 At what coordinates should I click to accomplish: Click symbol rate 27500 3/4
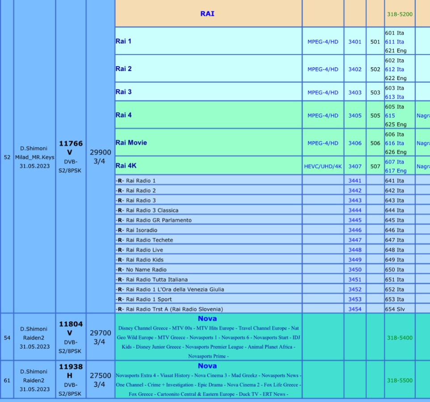[x=100, y=380]
